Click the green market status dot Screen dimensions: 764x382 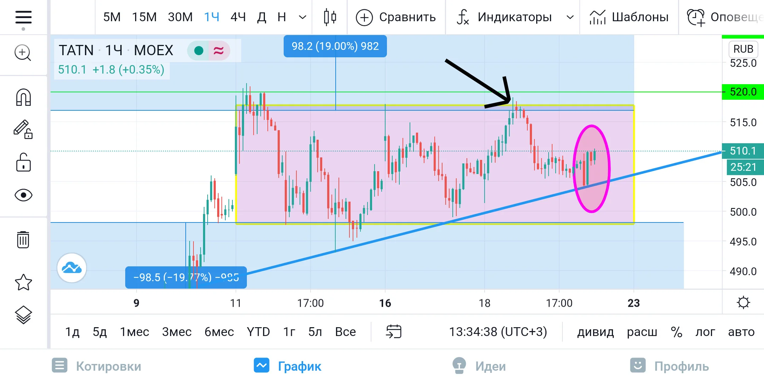click(x=199, y=51)
